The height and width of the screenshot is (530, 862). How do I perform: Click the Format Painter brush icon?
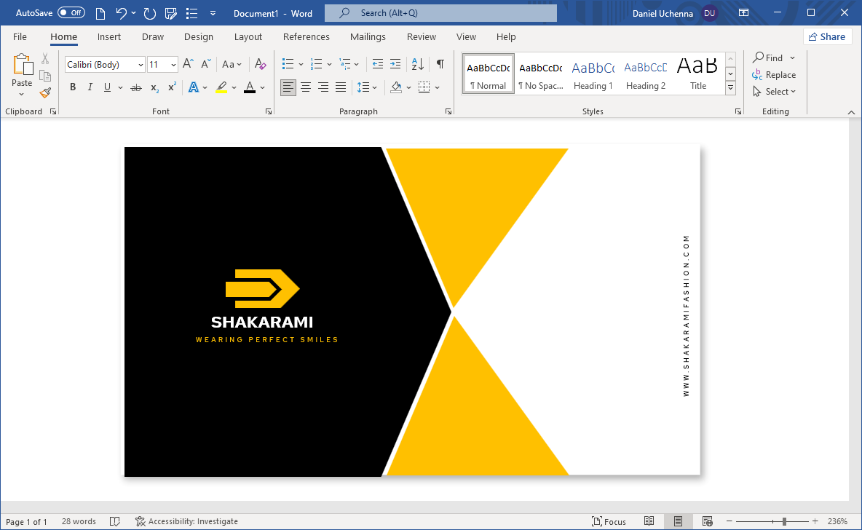coord(45,92)
